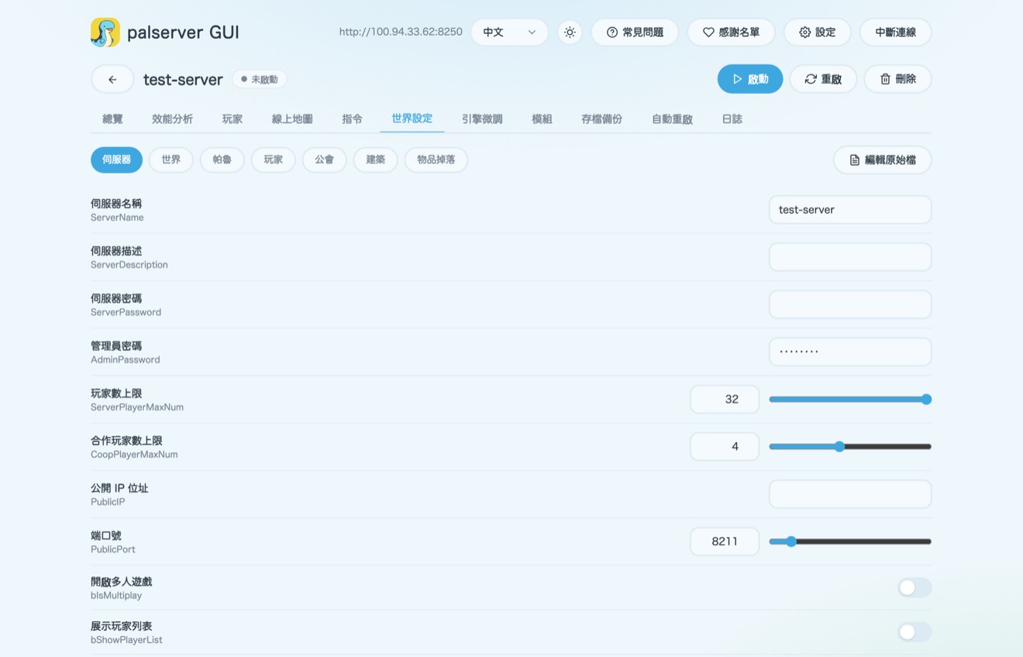1023x657 pixels.
Task: Open the 中文 language dropdown
Action: (x=509, y=33)
